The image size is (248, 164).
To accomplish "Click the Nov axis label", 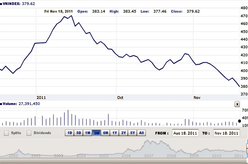I will [x=197, y=98].
